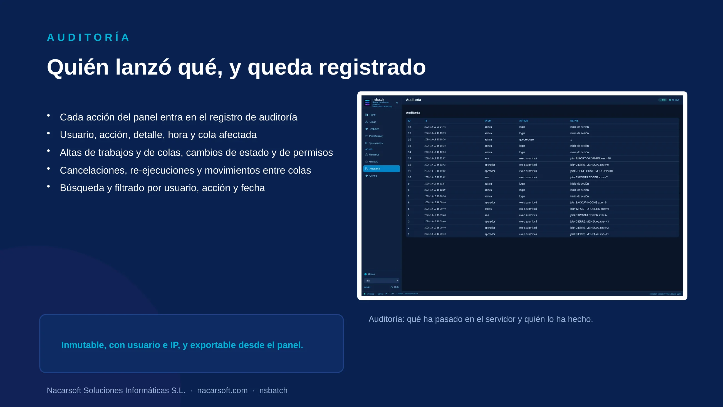Select the row with timestamp 20:34:45
This screenshot has height=407, width=723.
542,127
